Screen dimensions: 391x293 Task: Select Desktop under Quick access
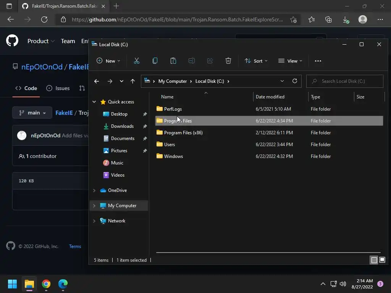pos(119,114)
